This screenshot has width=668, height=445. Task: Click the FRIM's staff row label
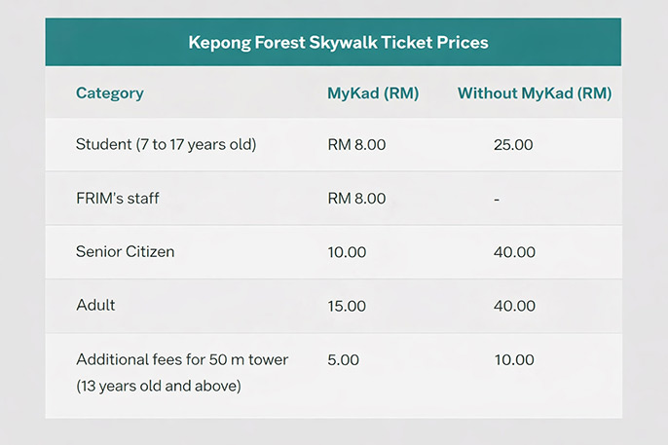(118, 199)
